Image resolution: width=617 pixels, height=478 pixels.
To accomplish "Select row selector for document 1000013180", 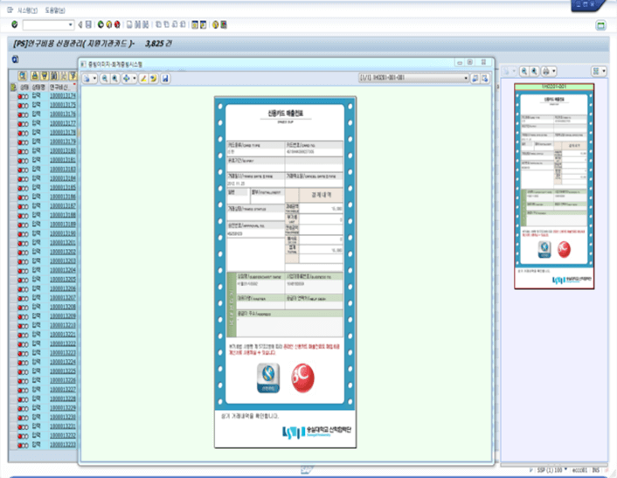I will pos(13,150).
